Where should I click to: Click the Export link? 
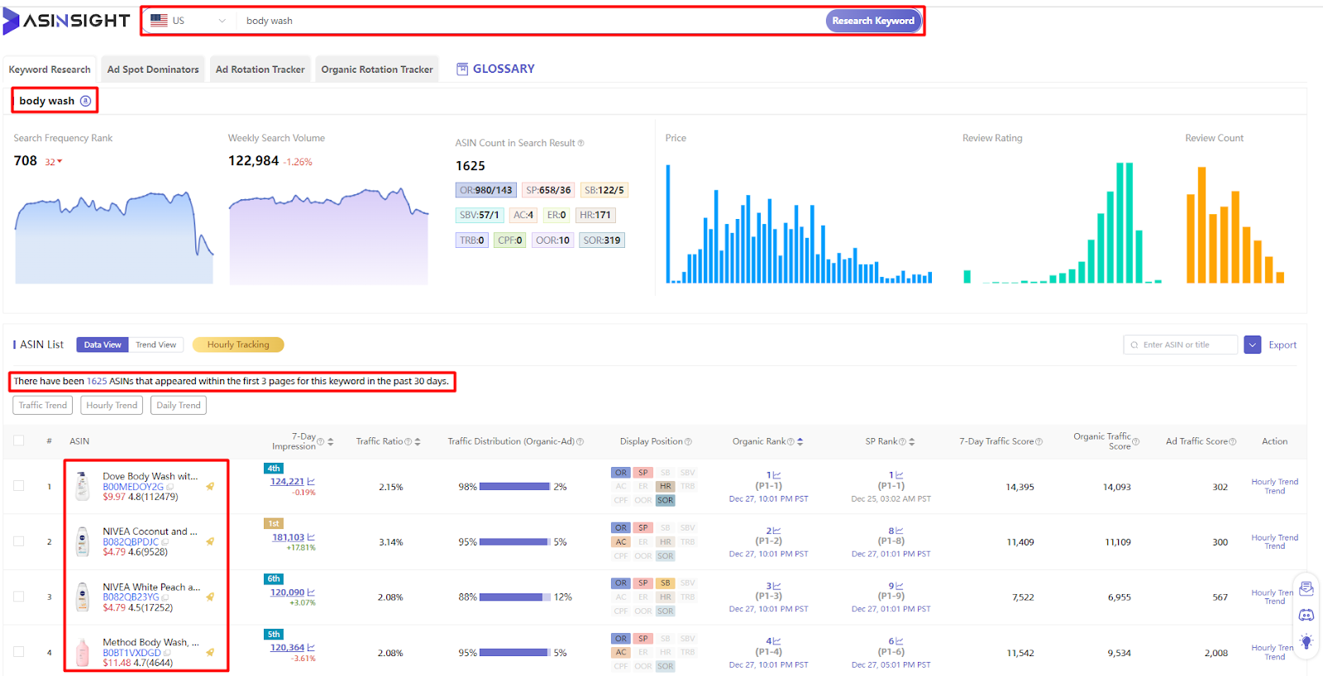click(1282, 345)
